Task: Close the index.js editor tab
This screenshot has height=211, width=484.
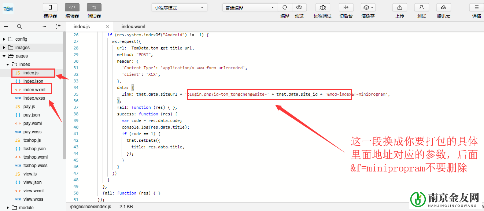Action: pos(107,27)
